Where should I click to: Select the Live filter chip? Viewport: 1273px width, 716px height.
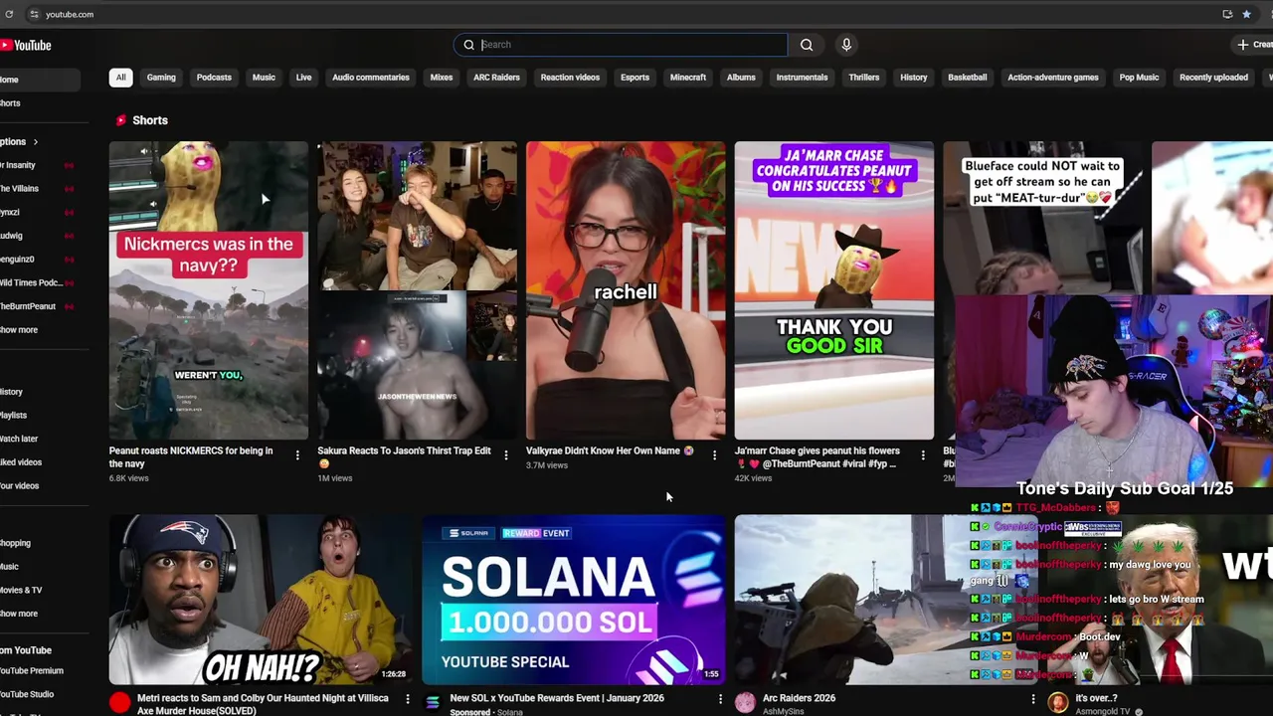point(303,78)
